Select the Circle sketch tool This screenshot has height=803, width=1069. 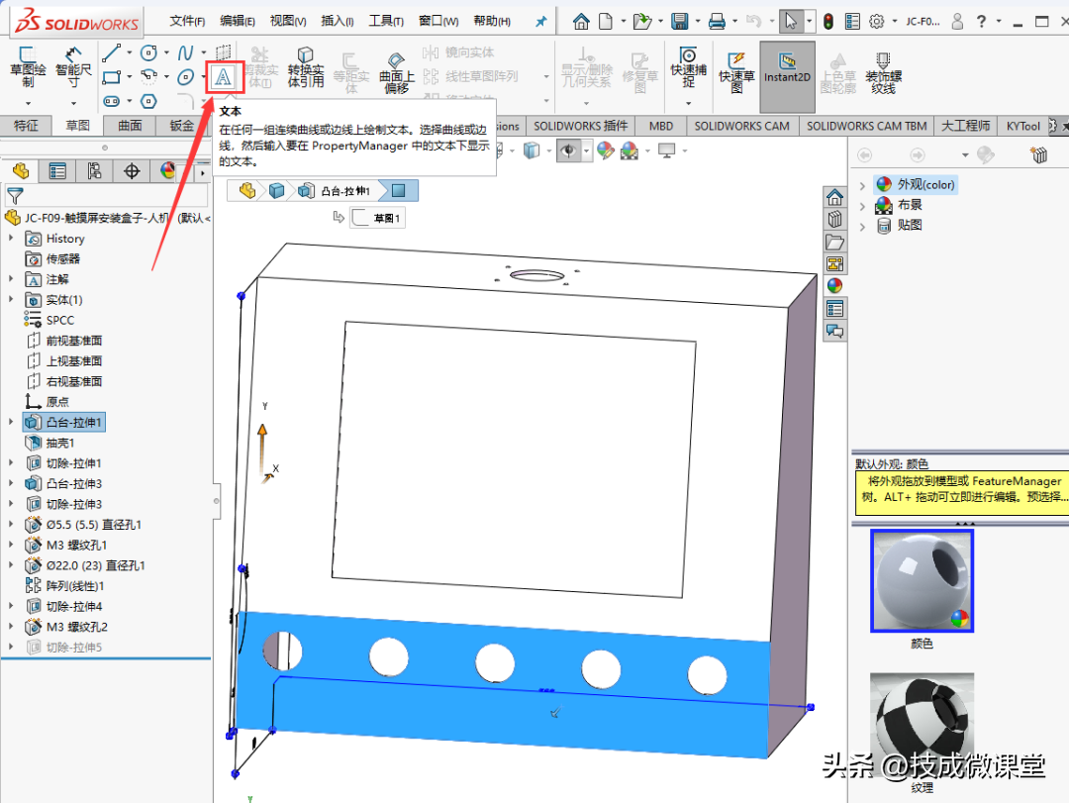[148, 52]
